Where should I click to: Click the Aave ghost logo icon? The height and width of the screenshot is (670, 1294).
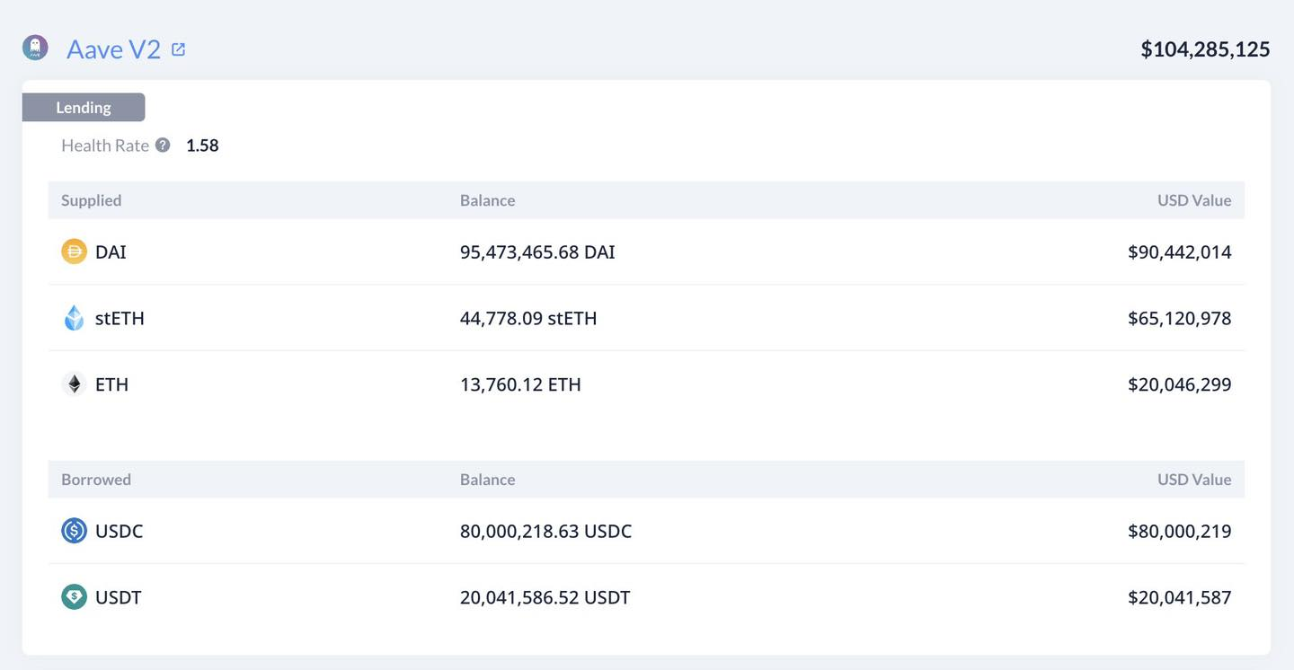click(35, 48)
